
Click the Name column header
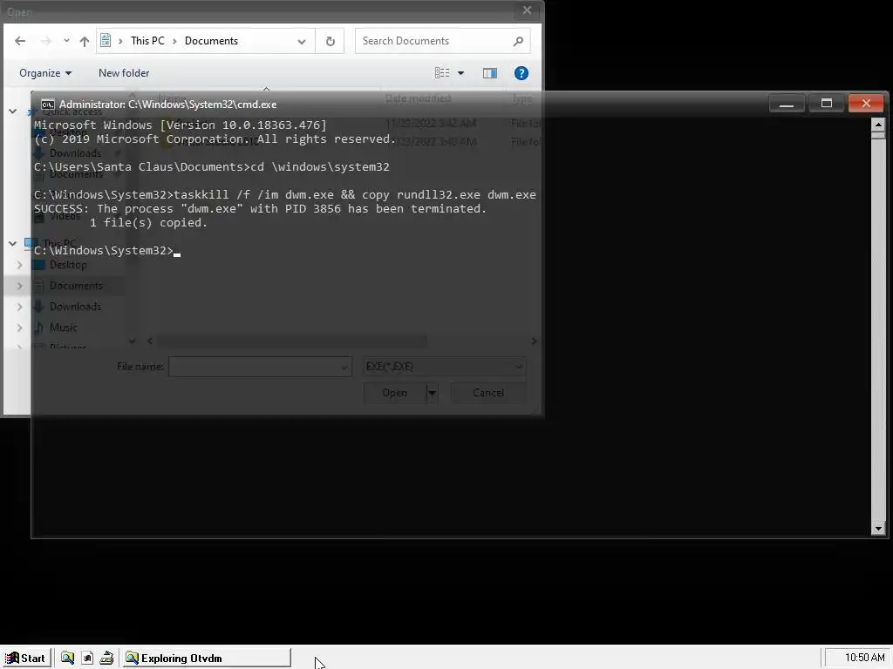tap(172, 98)
